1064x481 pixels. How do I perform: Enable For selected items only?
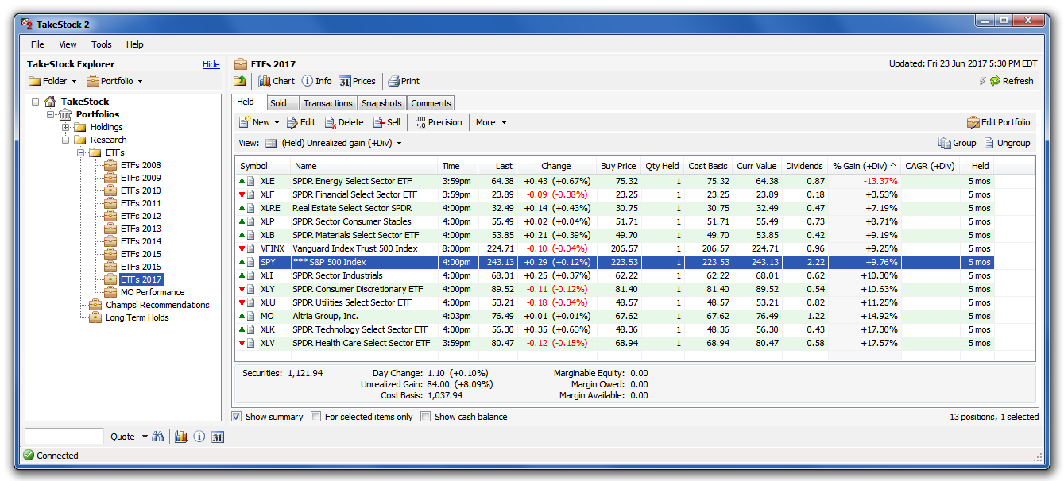[316, 417]
